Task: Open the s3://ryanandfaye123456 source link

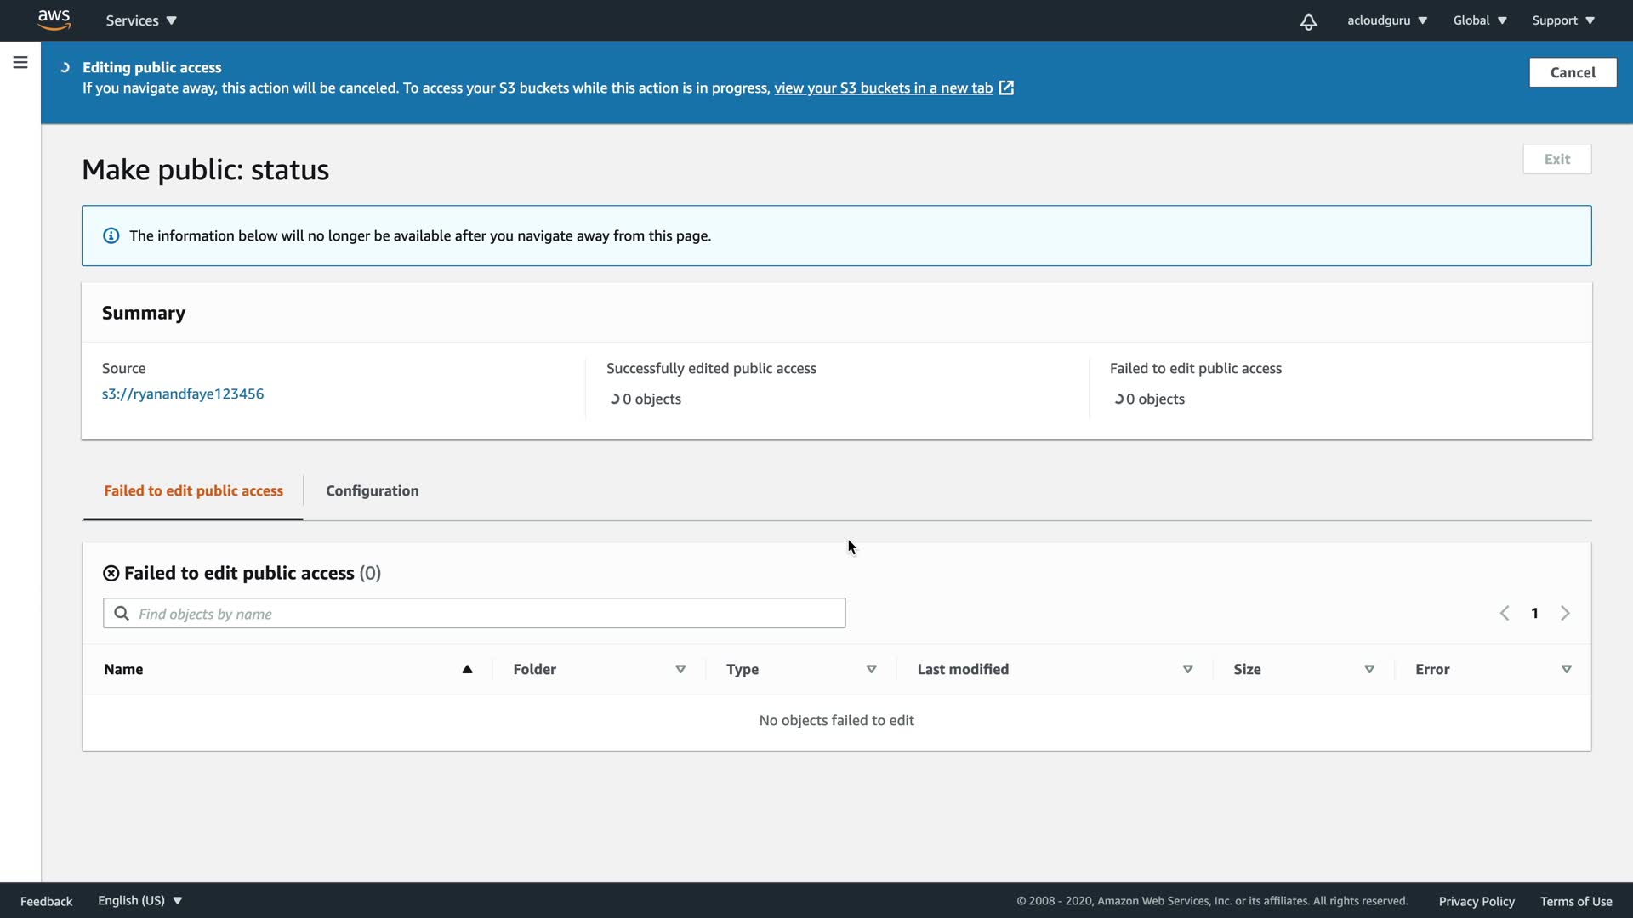Action: click(183, 394)
